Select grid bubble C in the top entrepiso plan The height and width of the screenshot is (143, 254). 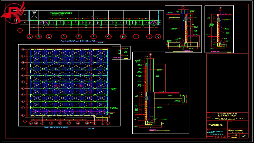tap(49, 37)
